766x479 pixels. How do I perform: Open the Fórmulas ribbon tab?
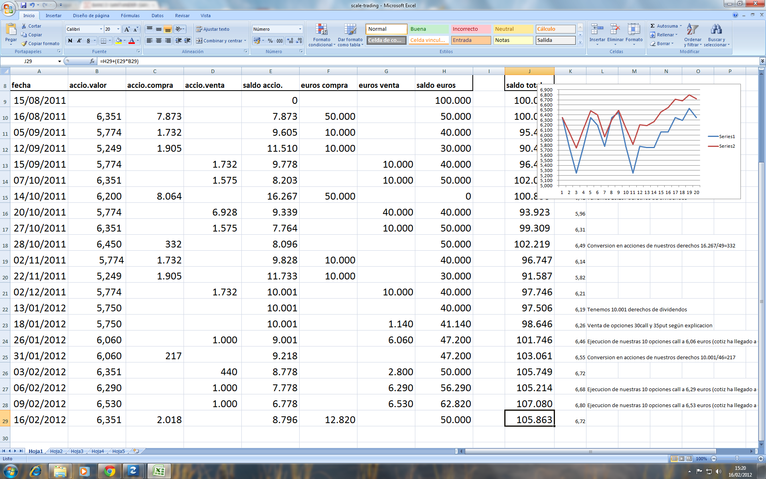130,16
